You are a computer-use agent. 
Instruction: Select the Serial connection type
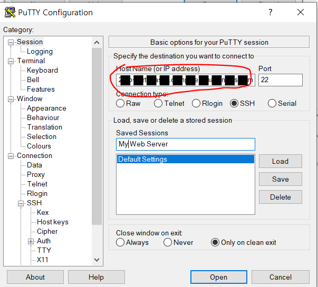272,103
